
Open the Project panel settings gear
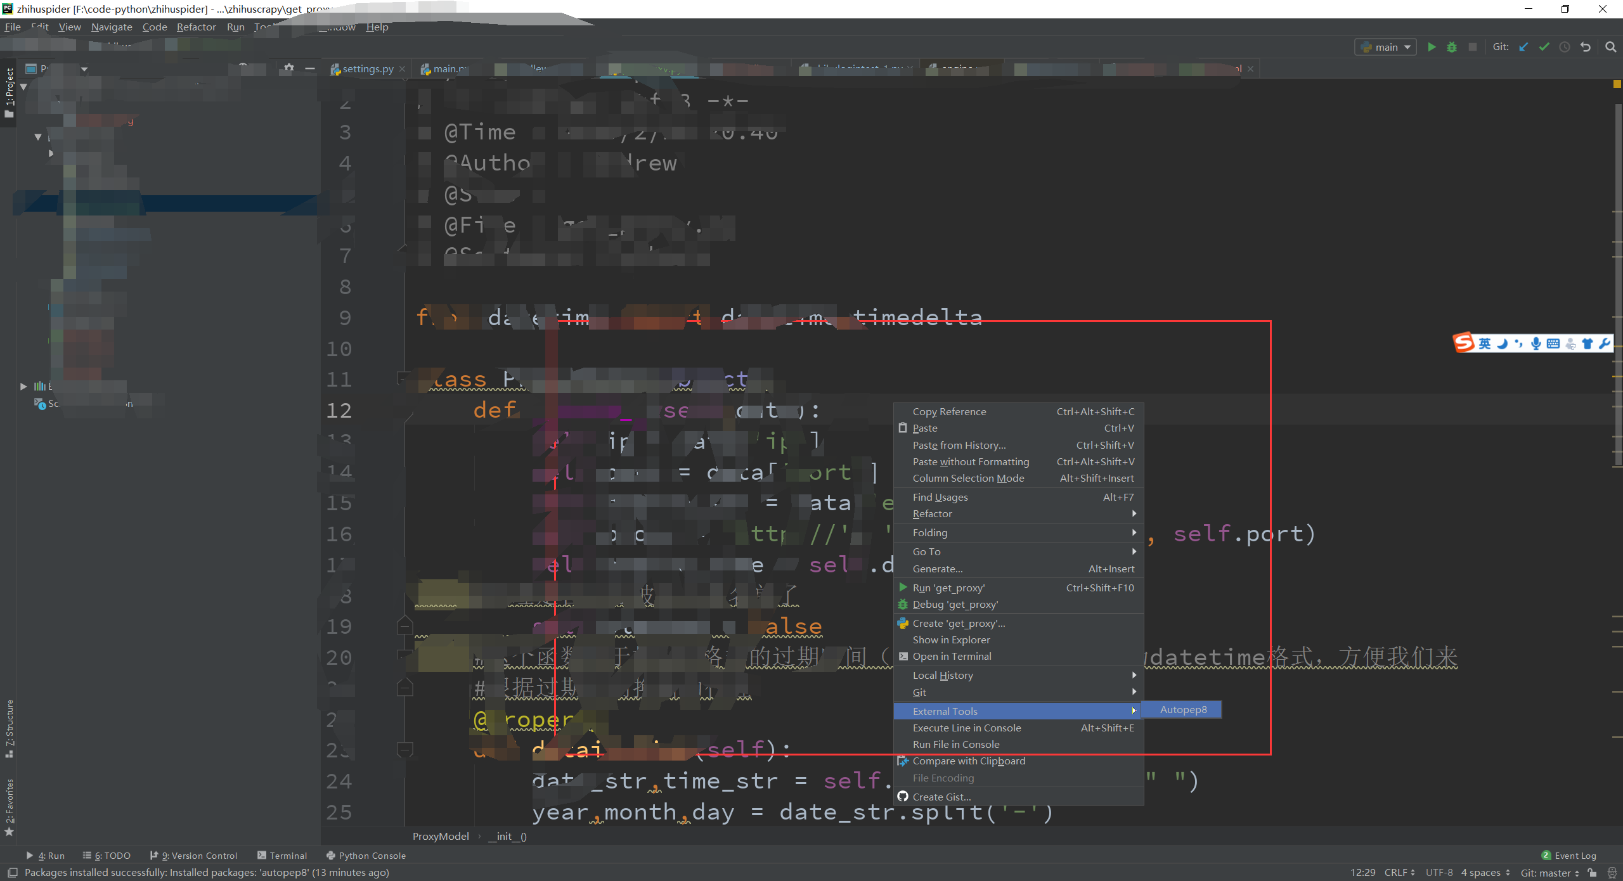[x=288, y=68]
